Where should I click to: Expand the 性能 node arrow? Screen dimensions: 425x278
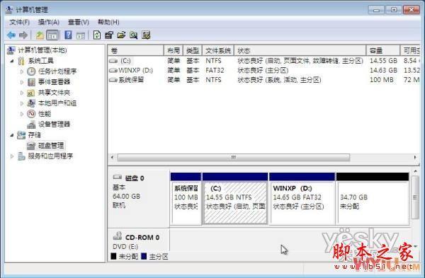[x=22, y=114]
